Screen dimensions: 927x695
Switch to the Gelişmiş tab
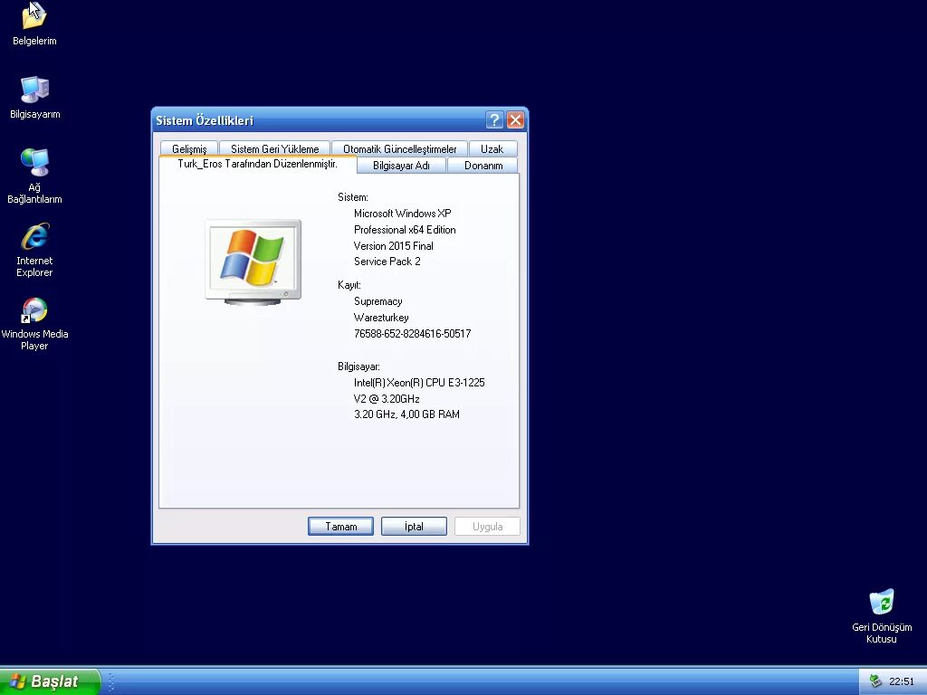189,149
